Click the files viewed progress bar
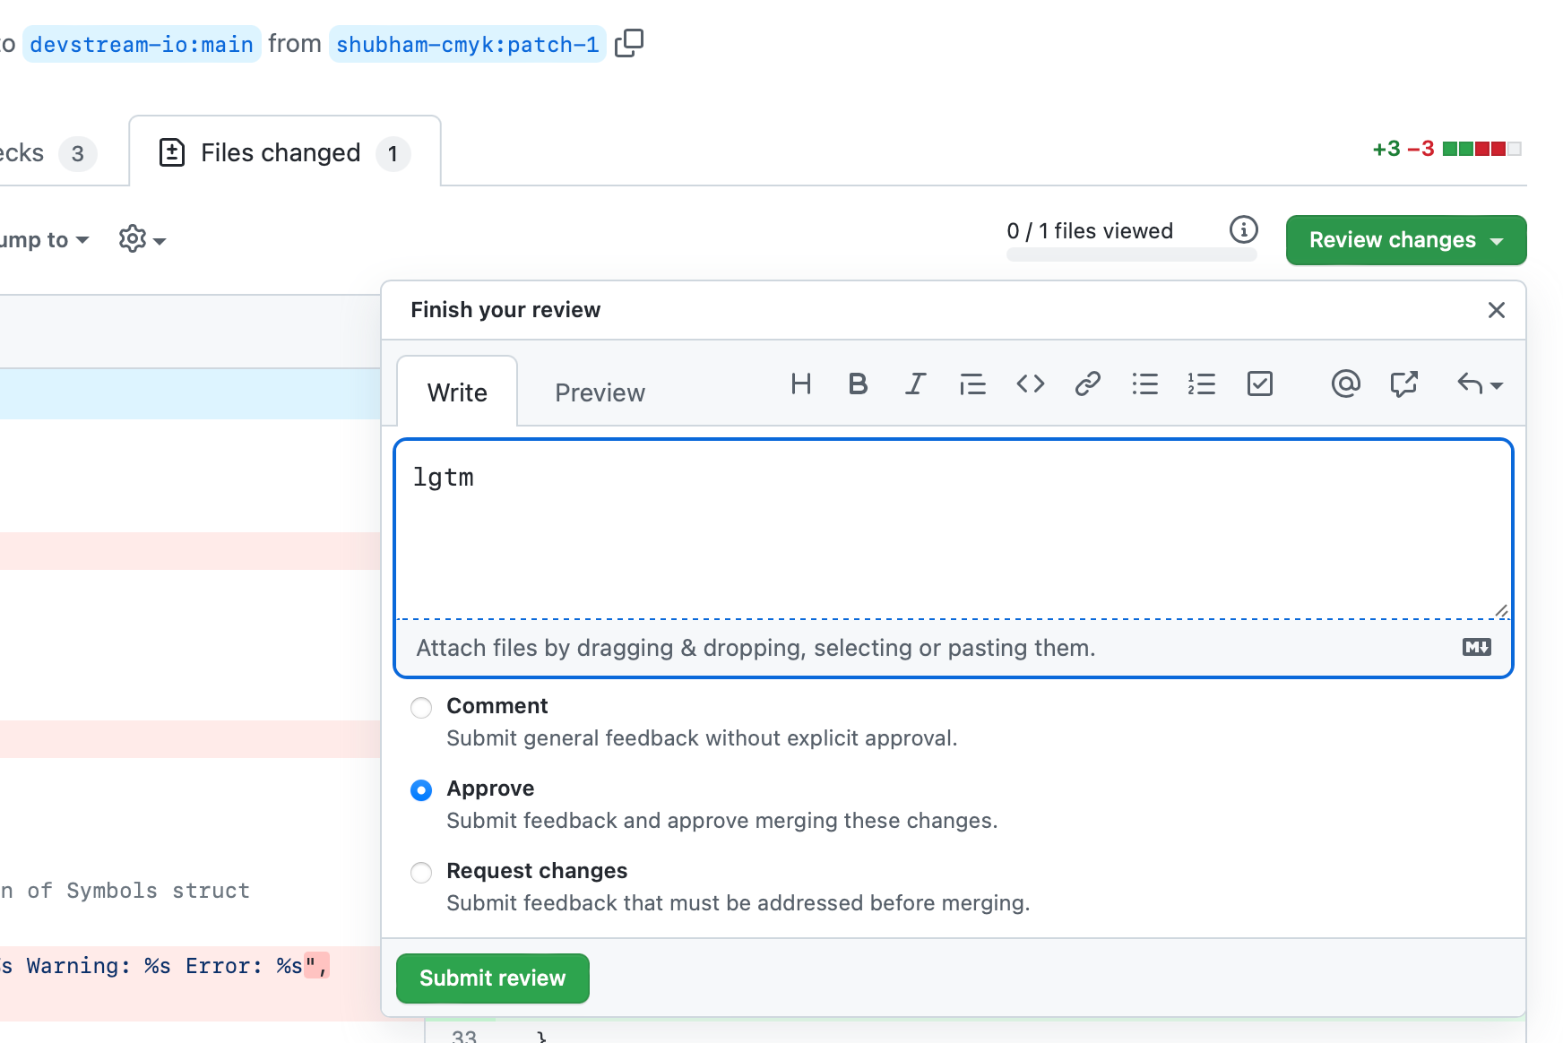This screenshot has width=1563, height=1043. pos(1131,255)
